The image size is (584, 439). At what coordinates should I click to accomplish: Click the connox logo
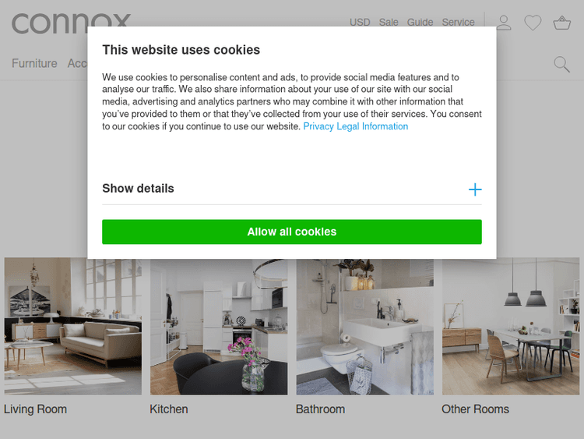71,23
